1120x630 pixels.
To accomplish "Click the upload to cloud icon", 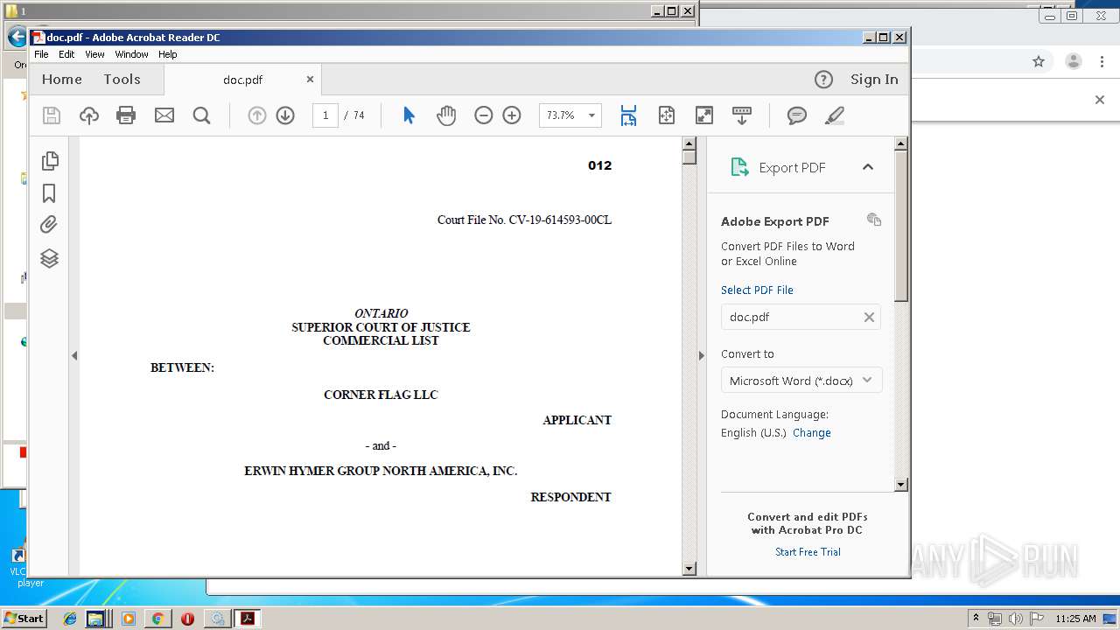I will tap(89, 115).
